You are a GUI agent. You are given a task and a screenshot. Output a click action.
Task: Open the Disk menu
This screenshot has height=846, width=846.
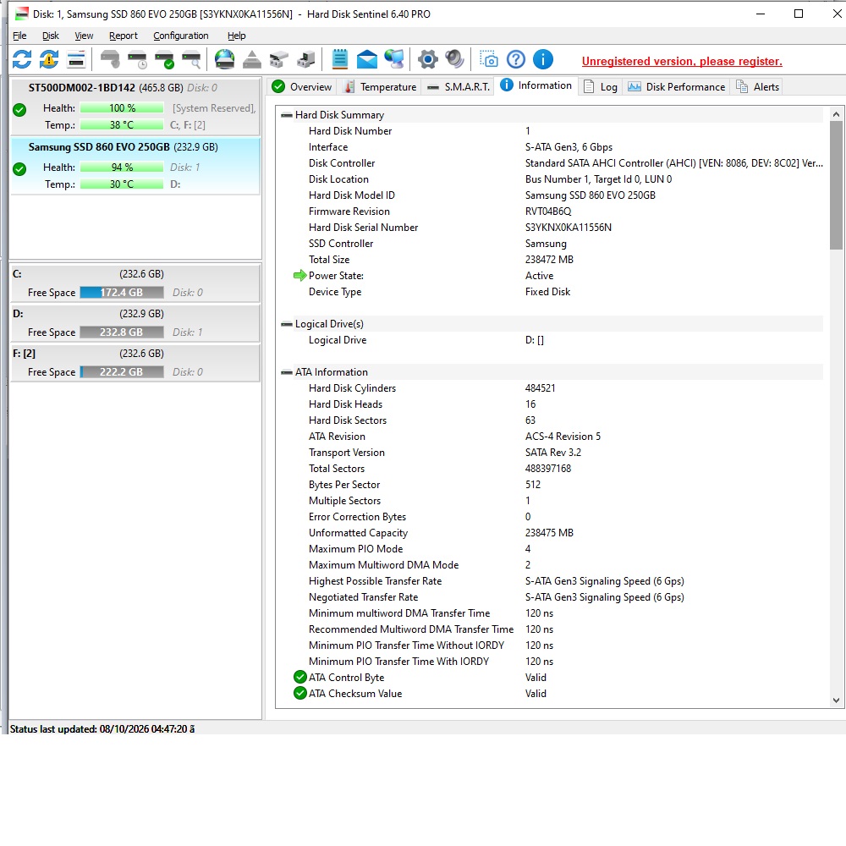pyautogui.click(x=51, y=36)
